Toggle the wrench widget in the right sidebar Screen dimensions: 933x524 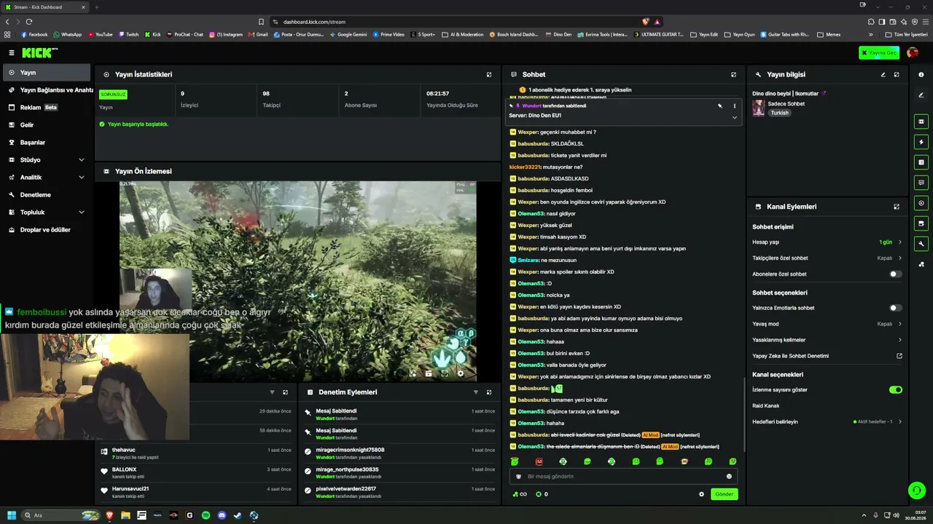point(921,244)
